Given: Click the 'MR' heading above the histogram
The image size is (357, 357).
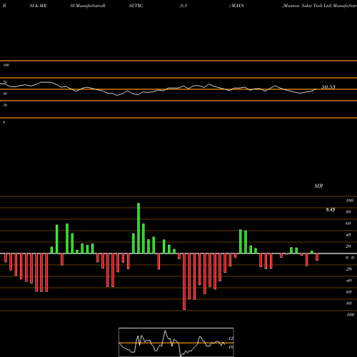Looking at the screenshot, I should (318, 186).
